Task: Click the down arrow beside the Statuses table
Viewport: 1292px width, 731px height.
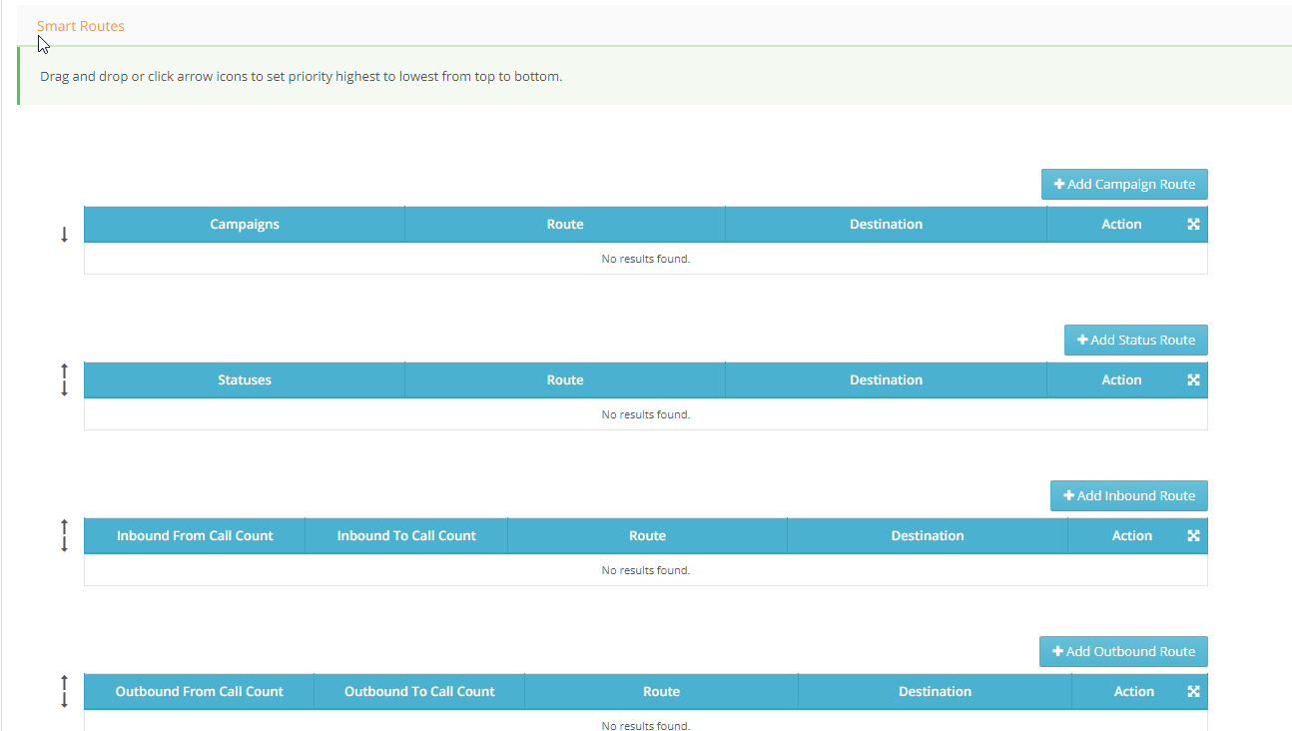Action: click(x=64, y=388)
